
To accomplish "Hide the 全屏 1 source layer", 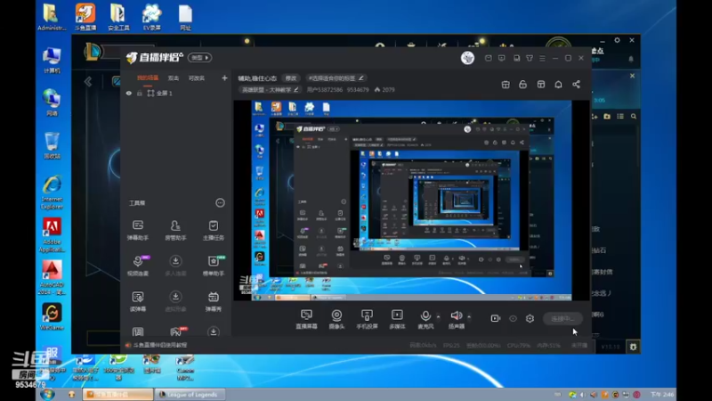I will pyautogui.click(x=129, y=94).
